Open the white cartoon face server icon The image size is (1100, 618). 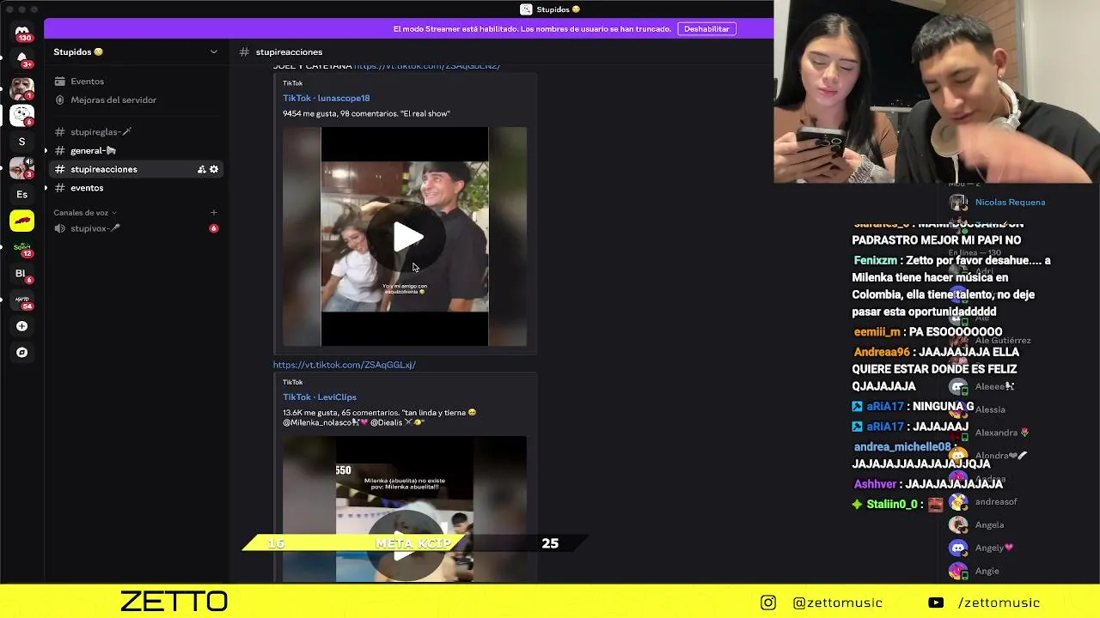click(x=22, y=114)
